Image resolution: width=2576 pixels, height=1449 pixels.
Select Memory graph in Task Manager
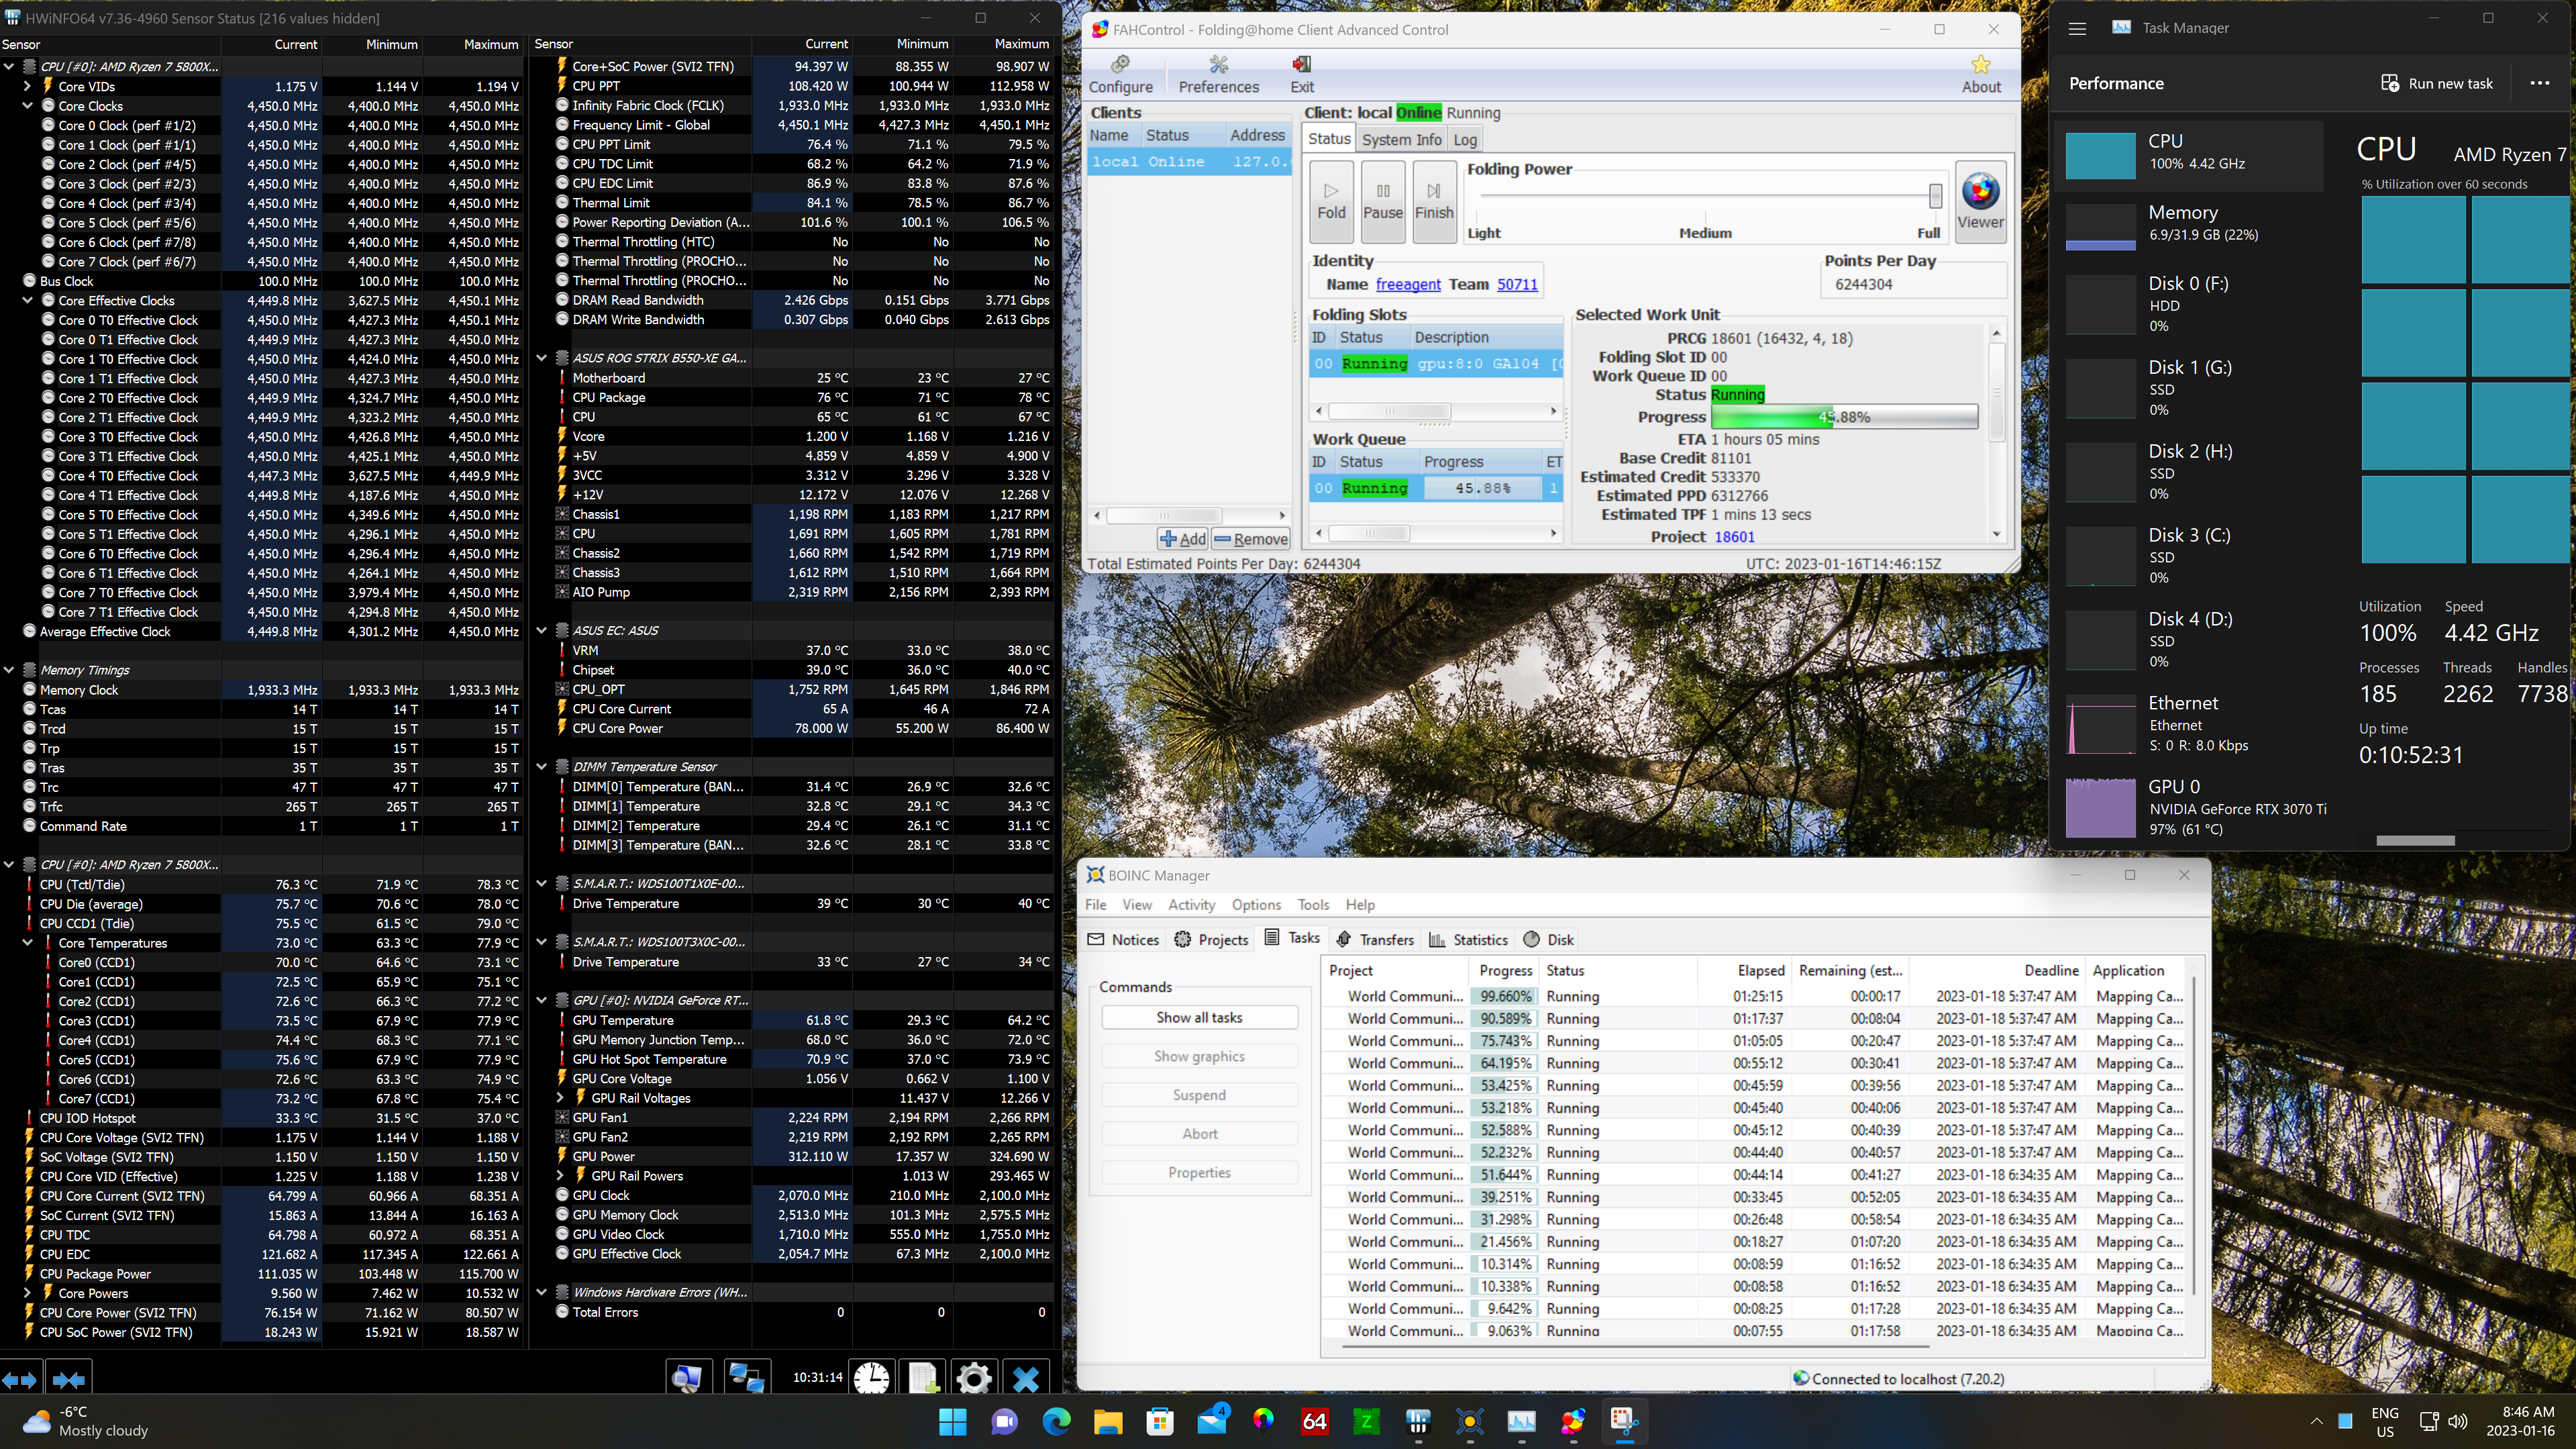2100,226
